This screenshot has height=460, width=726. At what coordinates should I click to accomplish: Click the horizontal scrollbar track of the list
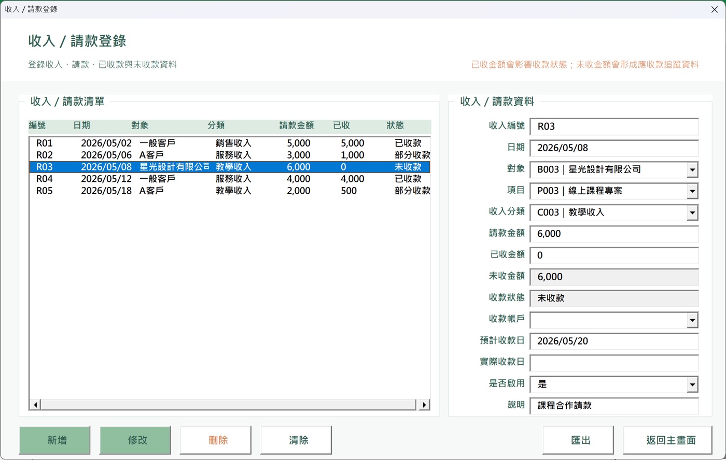point(228,405)
